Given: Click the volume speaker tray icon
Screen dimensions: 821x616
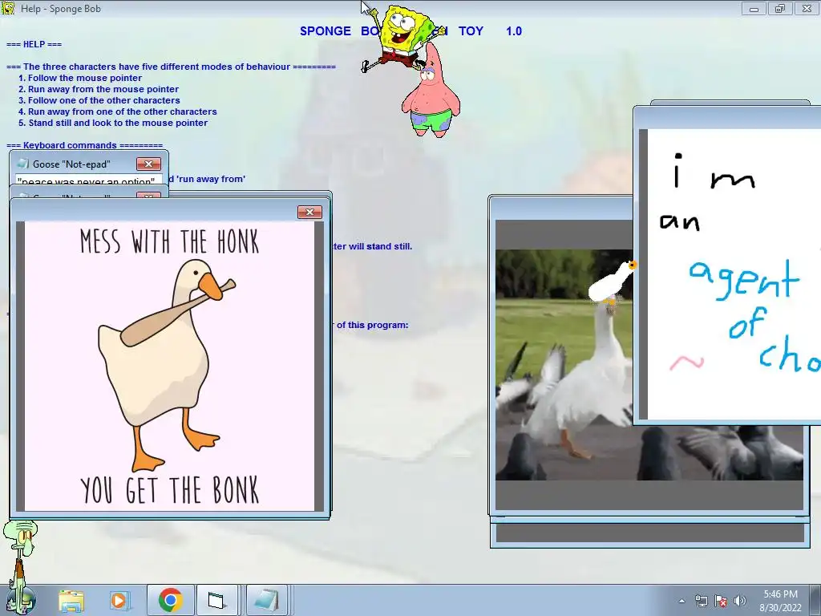Looking at the screenshot, I should click(740, 601).
